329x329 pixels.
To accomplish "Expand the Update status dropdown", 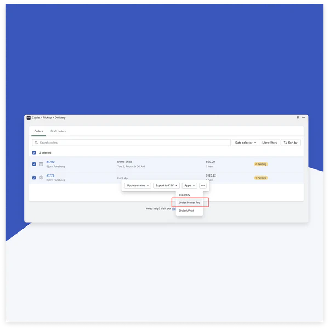I will 138,185.
